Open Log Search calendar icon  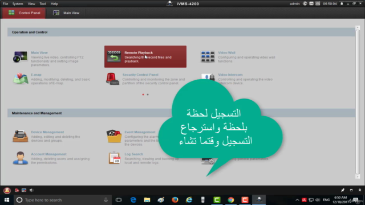114,158
